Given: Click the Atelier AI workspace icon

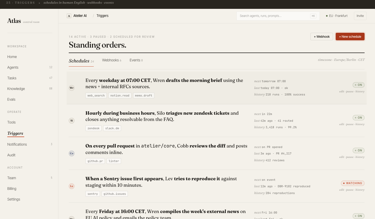Looking at the screenshot, I should pos(69,16).
